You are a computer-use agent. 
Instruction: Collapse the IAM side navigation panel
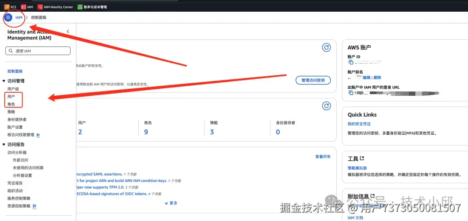pos(68,31)
